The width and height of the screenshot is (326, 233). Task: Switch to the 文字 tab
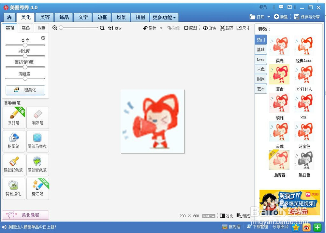tap(83, 17)
